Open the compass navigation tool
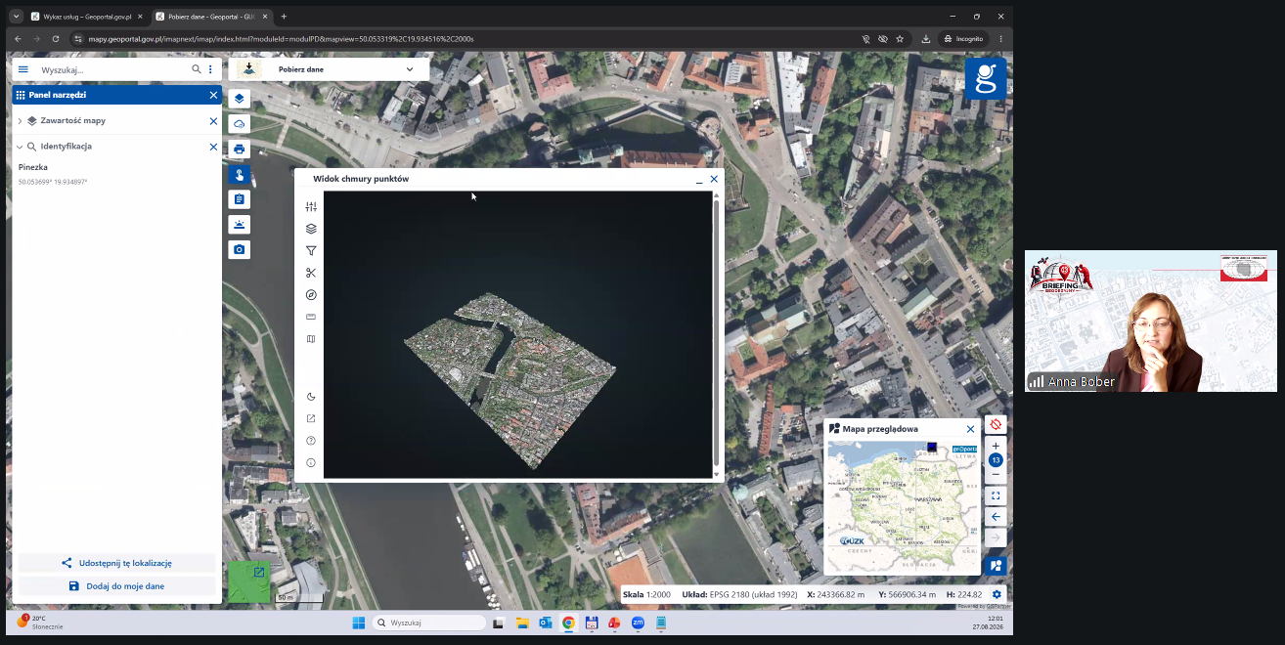 (311, 295)
